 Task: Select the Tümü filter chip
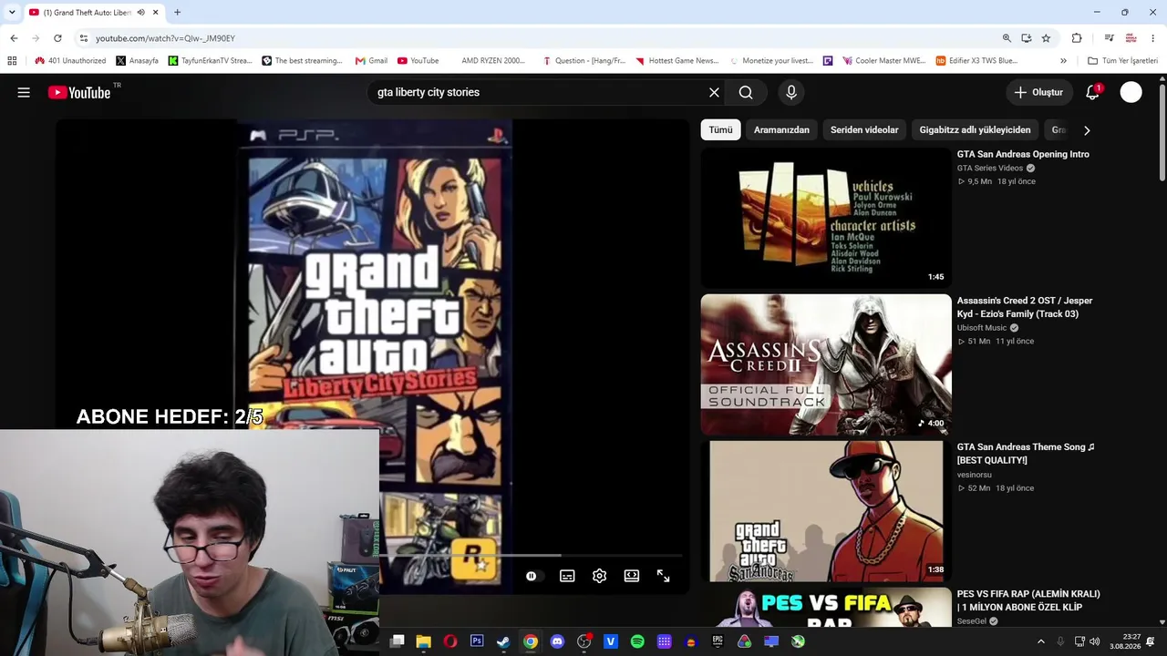pyautogui.click(x=720, y=129)
